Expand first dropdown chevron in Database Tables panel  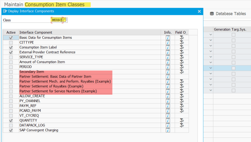pos(211,35)
